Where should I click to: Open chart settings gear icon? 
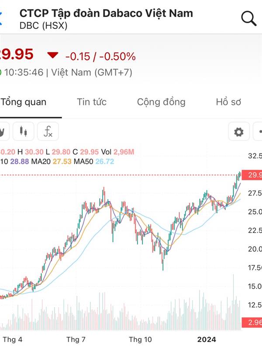239,132
